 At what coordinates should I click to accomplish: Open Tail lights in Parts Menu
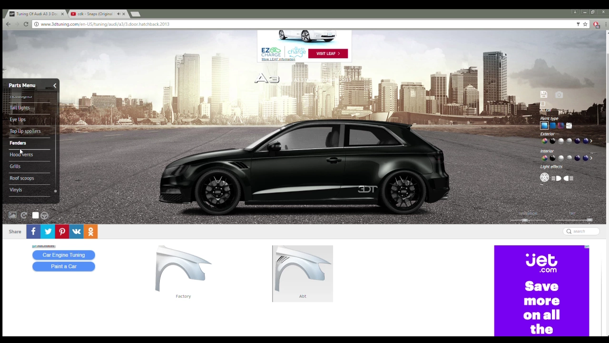(20, 108)
